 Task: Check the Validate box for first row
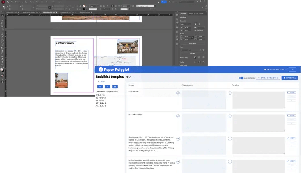pyautogui.click(x=291, y=93)
